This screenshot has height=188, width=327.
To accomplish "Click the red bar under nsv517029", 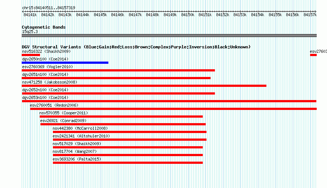I will 128,147.
